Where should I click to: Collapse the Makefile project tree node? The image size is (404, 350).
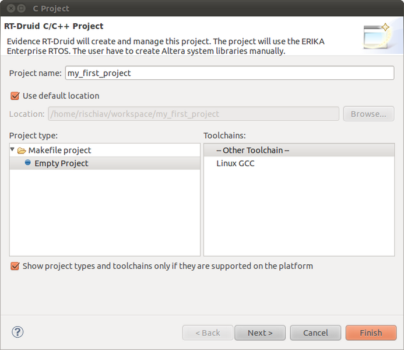point(12,149)
